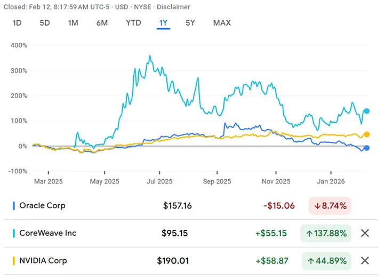Image resolution: width=384 pixels, height=279 pixels.
Task: Show the 1M time range
Action: (x=73, y=23)
